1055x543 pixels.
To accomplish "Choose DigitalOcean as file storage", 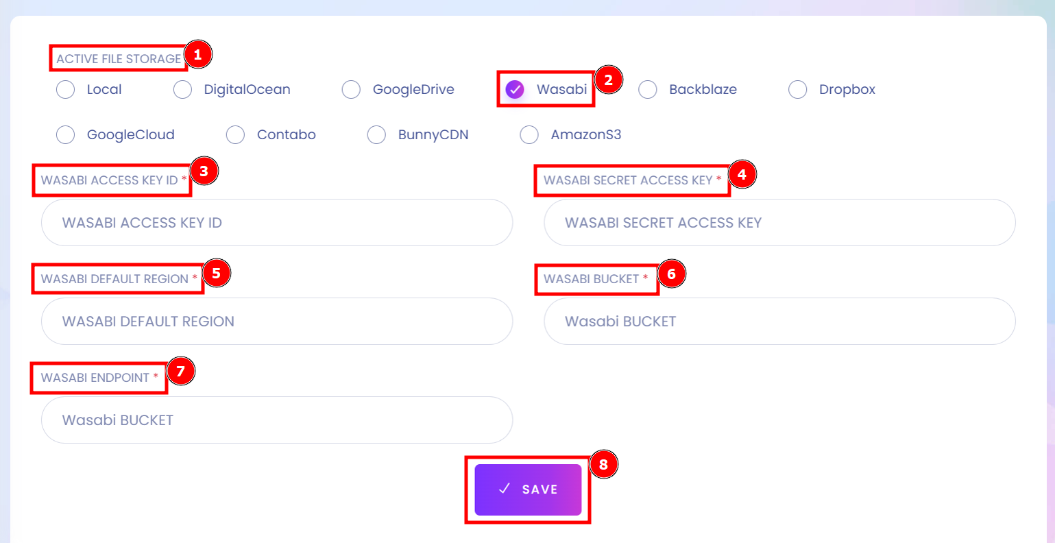I will click(182, 89).
